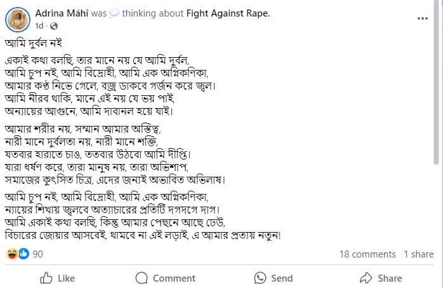The height and width of the screenshot is (288, 443).
Task: Click the 1d post timestamp
Action: (39, 26)
